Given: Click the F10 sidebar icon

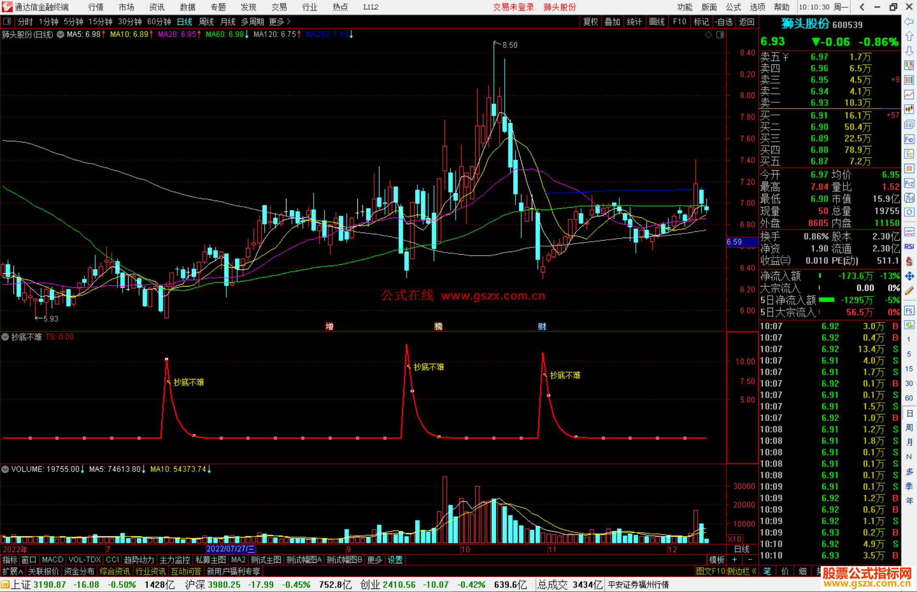Looking at the screenshot, I should coord(909,140).
